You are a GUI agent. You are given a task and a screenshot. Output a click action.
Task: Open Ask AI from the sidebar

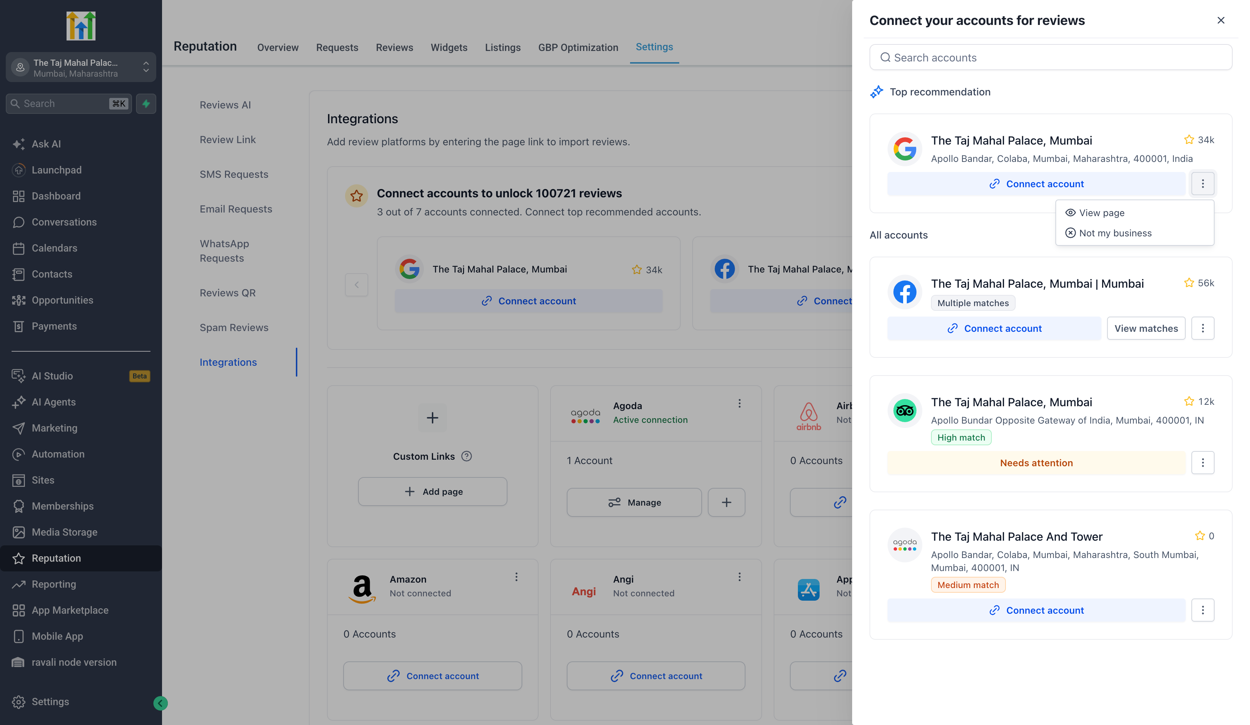click(81, 144)
